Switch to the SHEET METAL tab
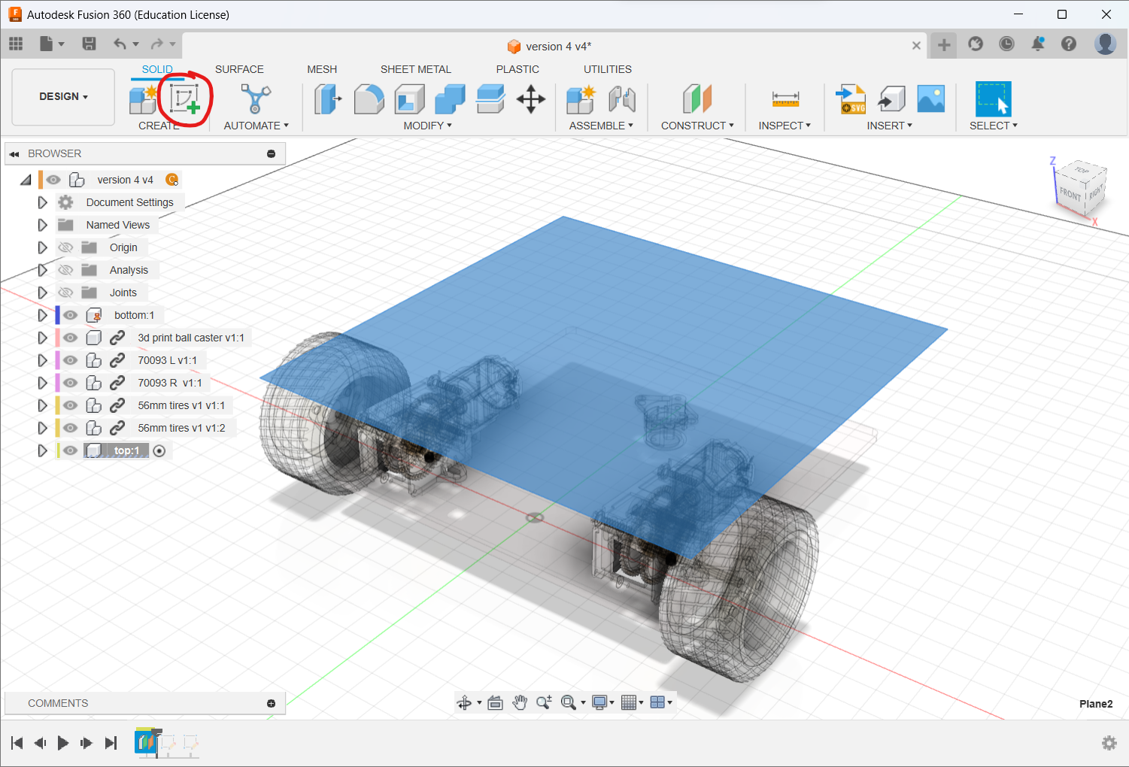This screenshot has height=767, width=1129. pos(415,69)
